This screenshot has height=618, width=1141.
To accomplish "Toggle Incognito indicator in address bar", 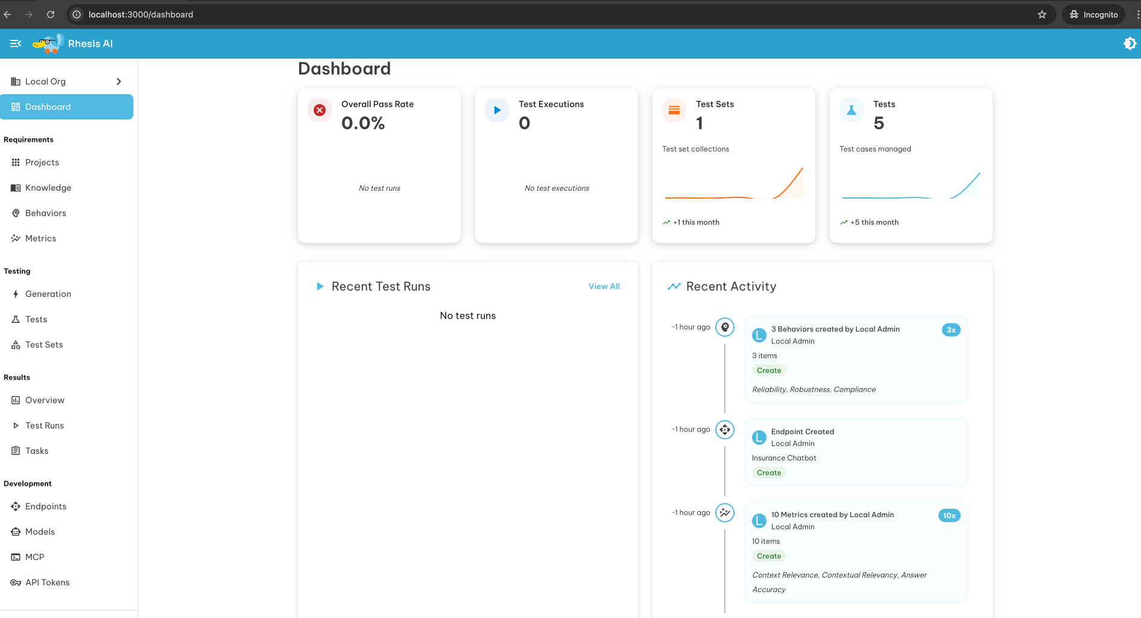I will 1093,14.
